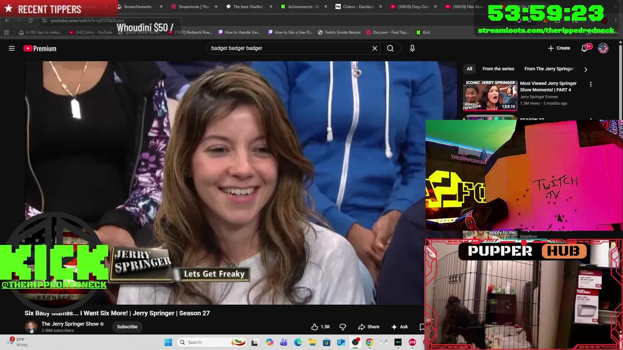The width and height of the screenshot is (623, 350).
Task: Switch to the Ozzy Osbourne YouTube tab
Action: 409,7
